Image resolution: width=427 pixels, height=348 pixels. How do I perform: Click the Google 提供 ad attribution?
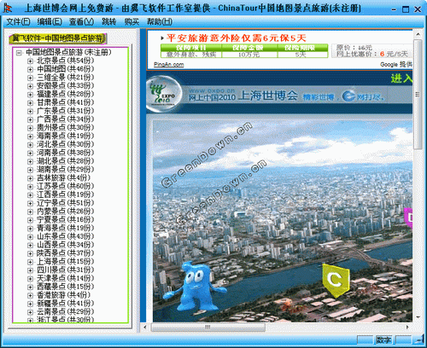point(396,65)
